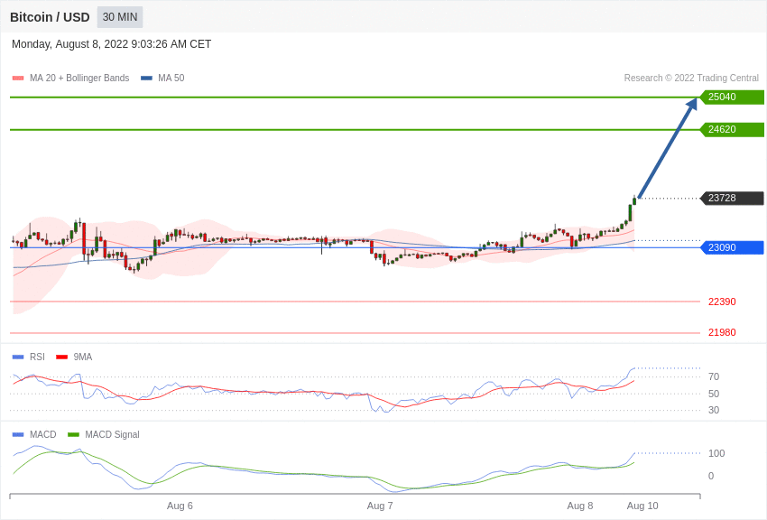Click the 23728 current price tag
Image resolution: width=767 pixels, height=520 pixels.
click(732, 199)
